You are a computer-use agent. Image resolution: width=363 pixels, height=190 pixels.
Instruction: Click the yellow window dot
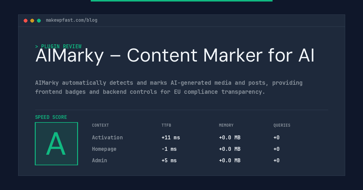tap(32, 21)
